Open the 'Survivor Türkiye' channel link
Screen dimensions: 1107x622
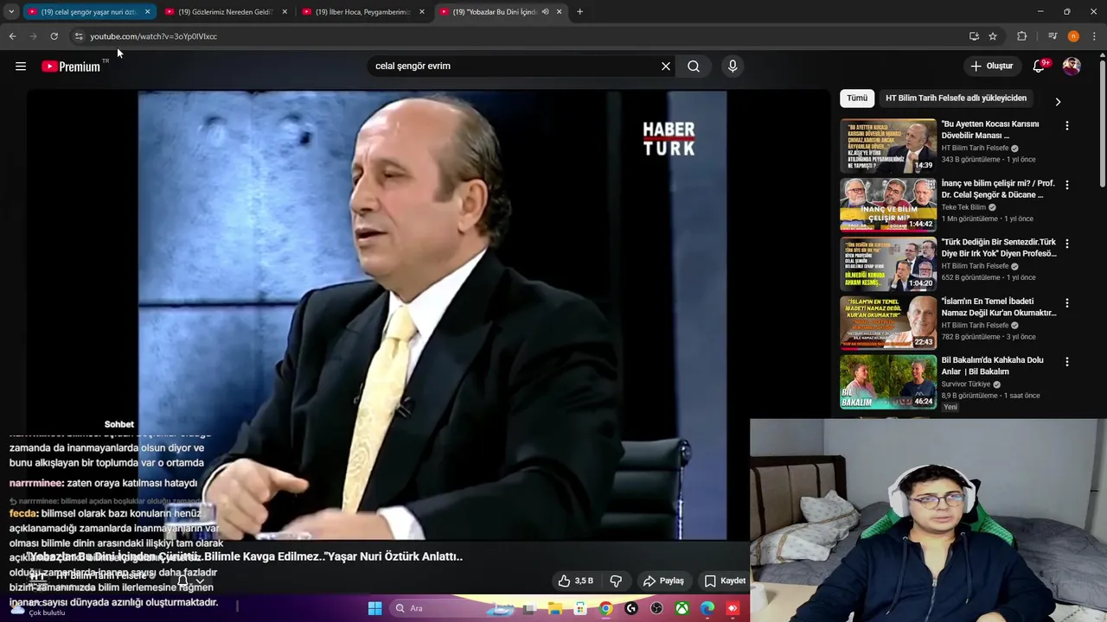coord(966,384)
